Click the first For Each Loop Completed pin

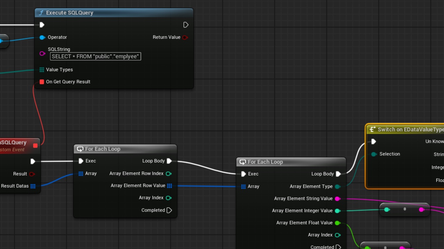[169, 210]
